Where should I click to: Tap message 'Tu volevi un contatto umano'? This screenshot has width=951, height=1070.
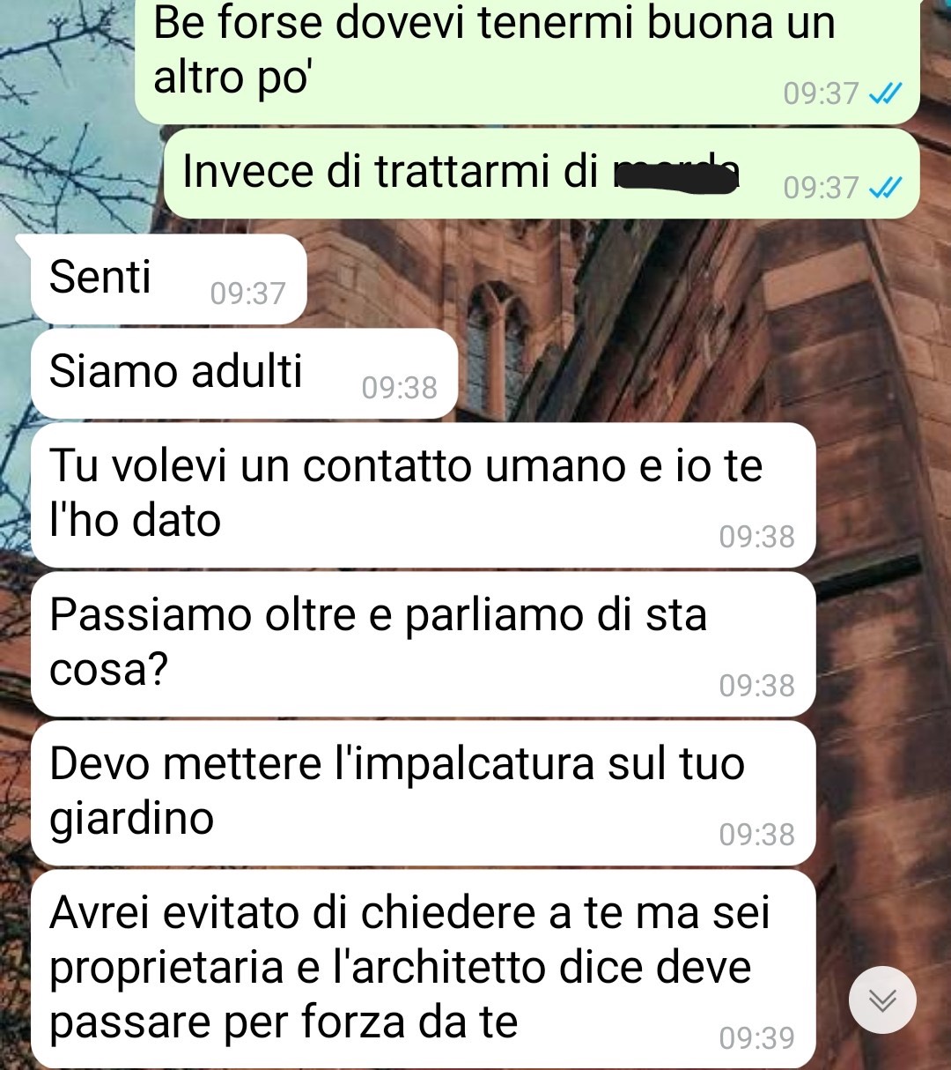click(x=423, y=494)
